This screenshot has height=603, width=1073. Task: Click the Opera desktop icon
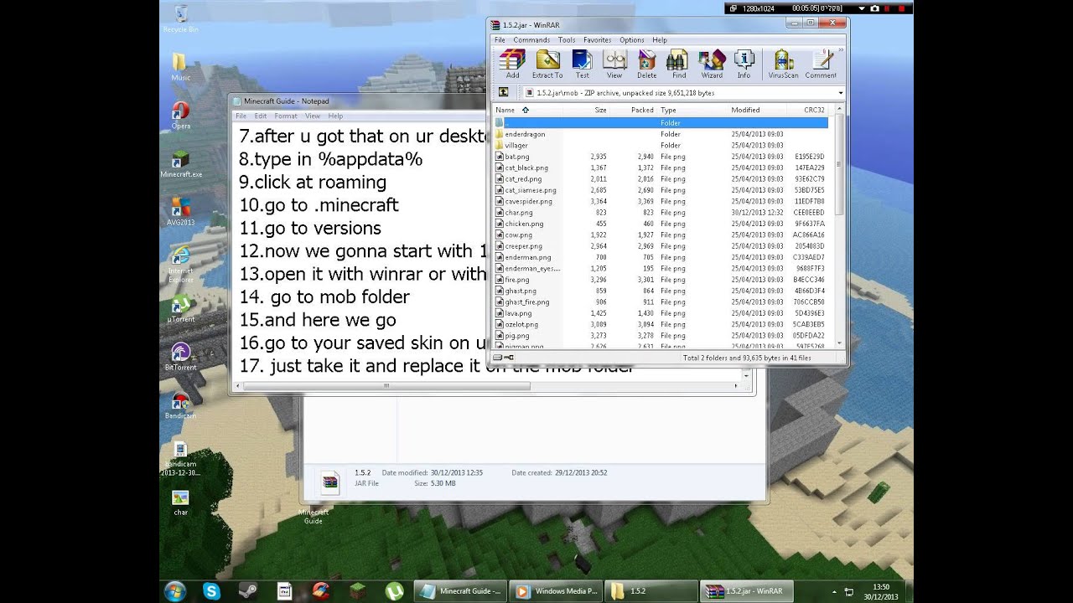point(180,116)
